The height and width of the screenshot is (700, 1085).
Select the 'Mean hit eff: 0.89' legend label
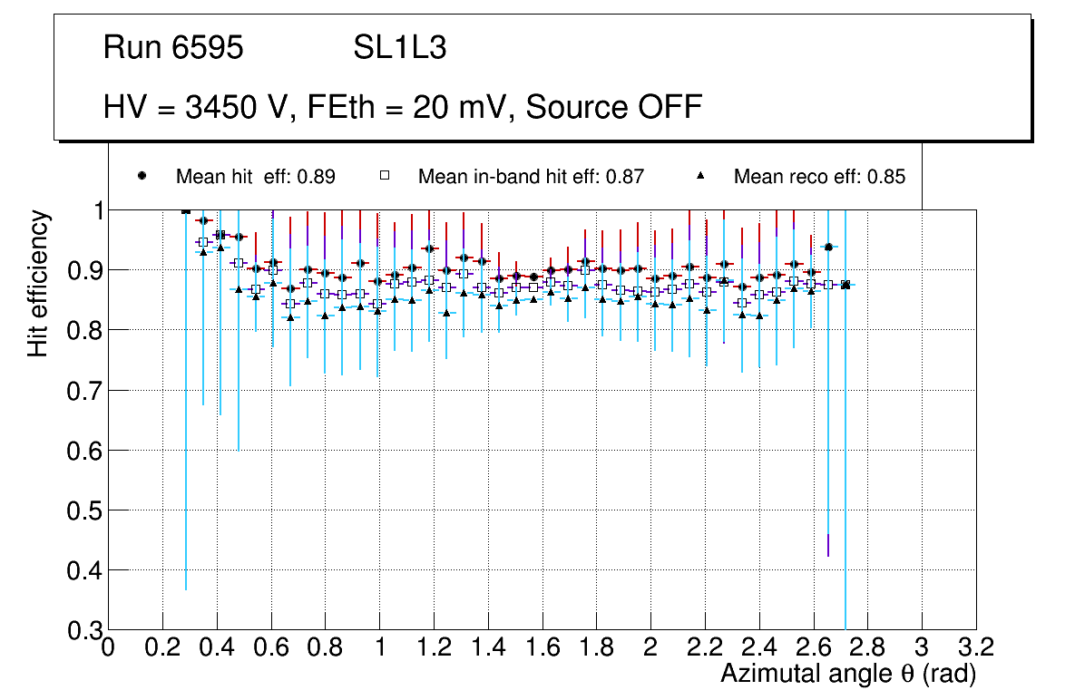tap(256, 177)
